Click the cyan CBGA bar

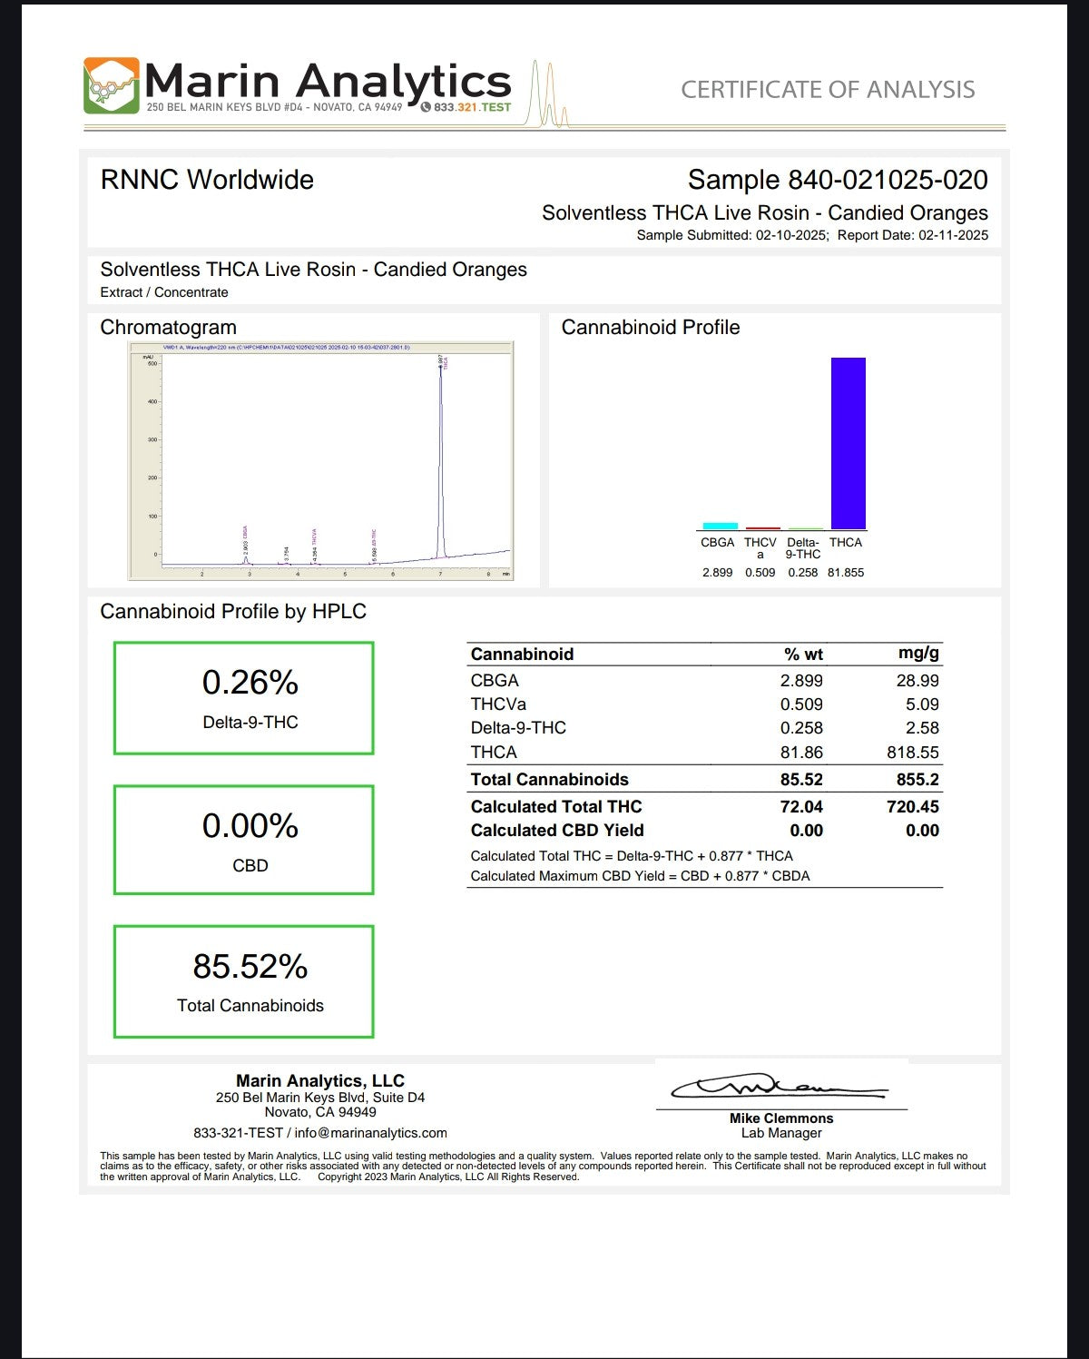720,526
